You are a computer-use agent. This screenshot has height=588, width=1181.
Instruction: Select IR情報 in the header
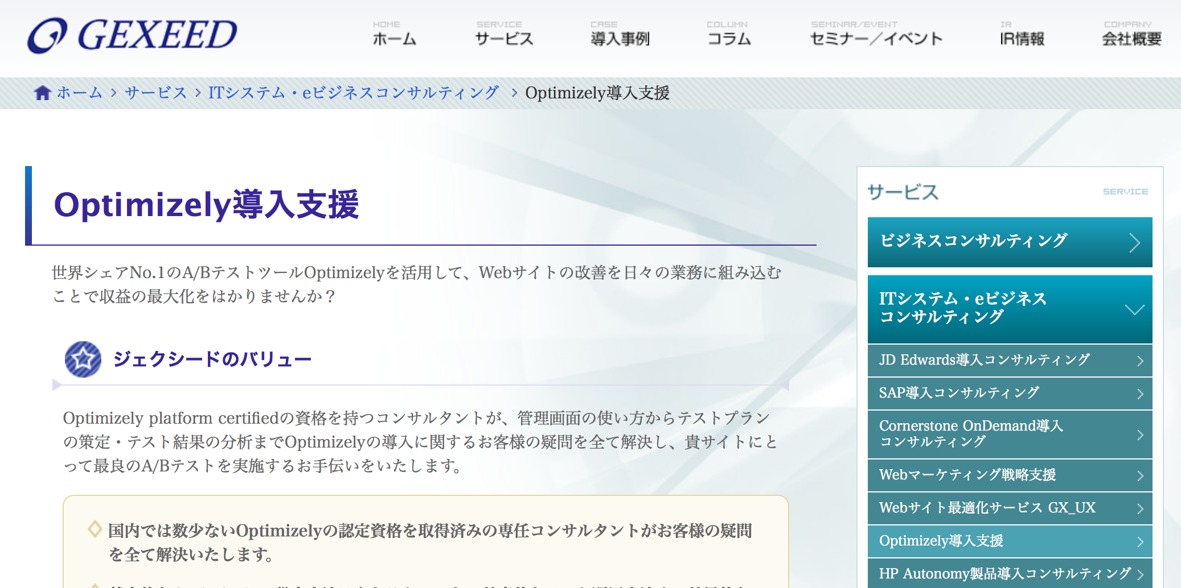(x=1022, y=34)
